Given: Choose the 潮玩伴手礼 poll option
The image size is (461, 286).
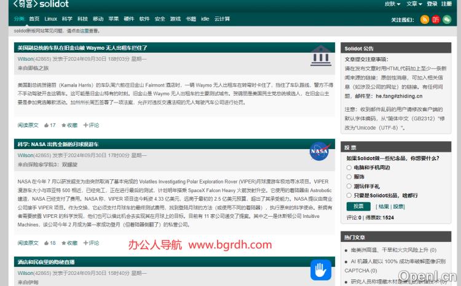Looking at the screenshot, I should [349, 185].
